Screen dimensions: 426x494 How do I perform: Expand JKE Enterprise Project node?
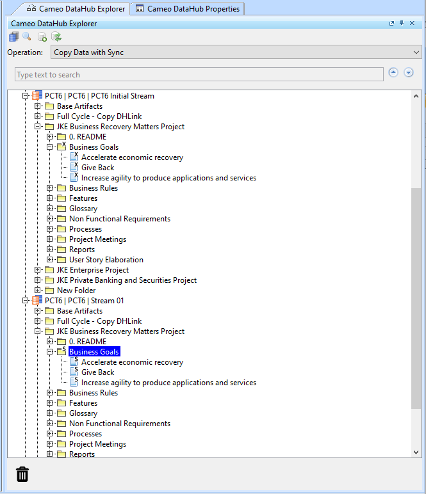(x=38, y=269)
